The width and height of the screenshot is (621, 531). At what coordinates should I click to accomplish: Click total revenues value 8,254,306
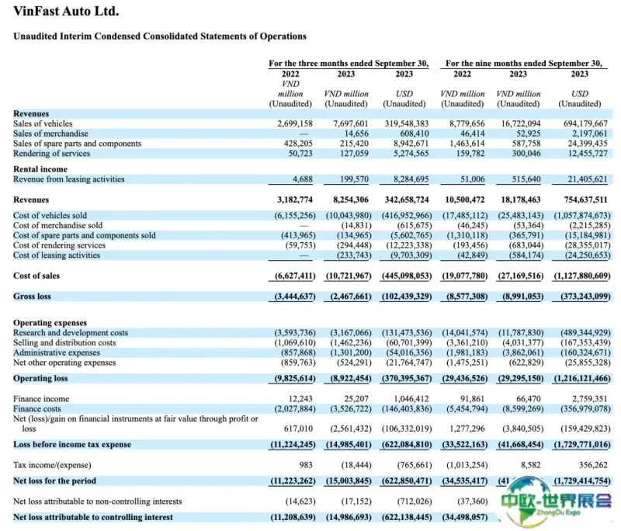351,200
